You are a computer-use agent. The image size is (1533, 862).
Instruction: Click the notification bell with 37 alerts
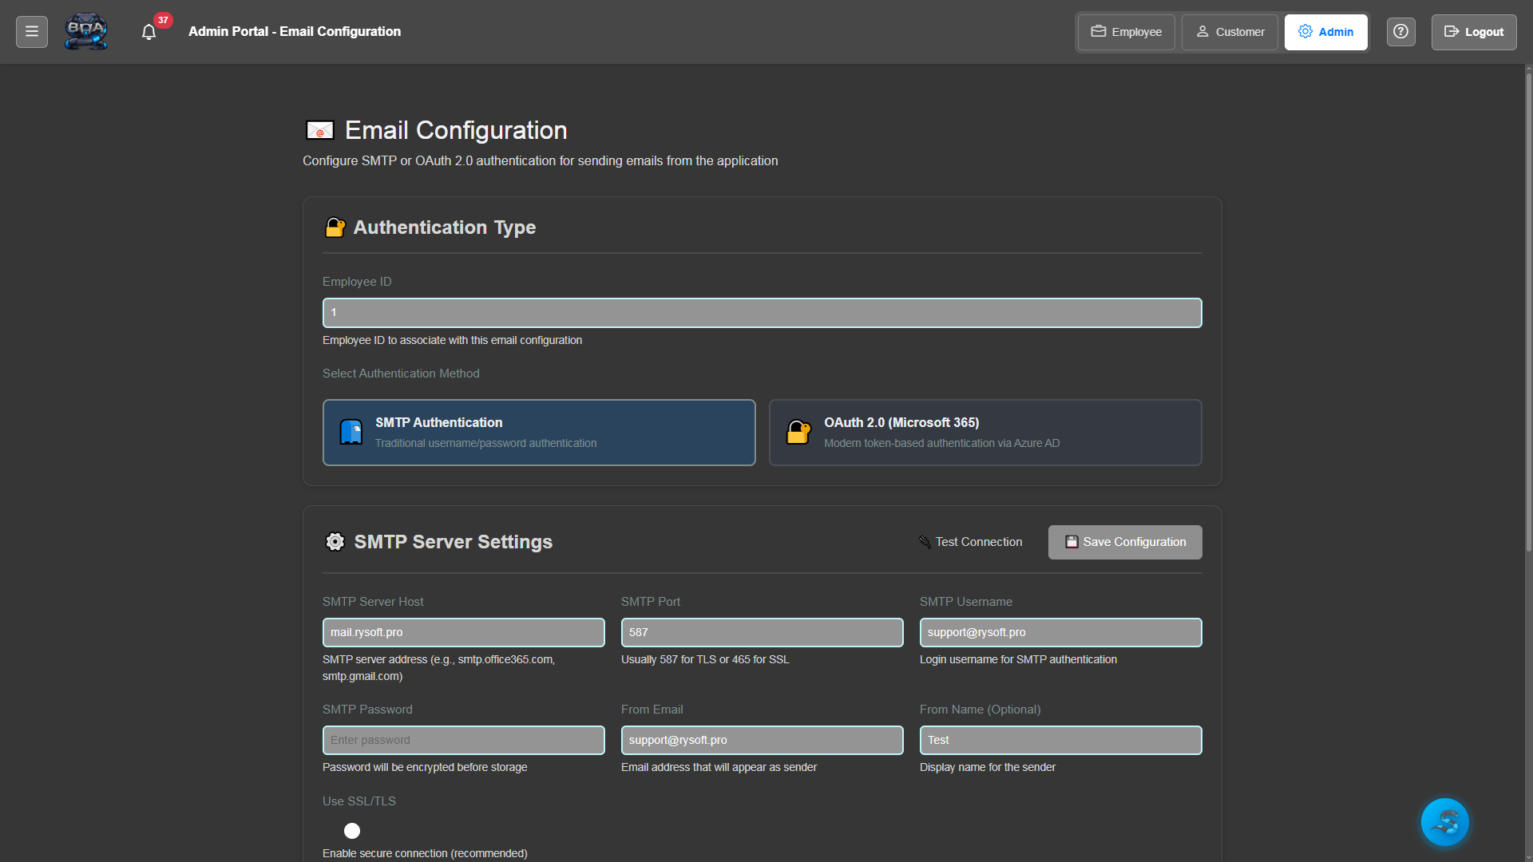[149, 32]
